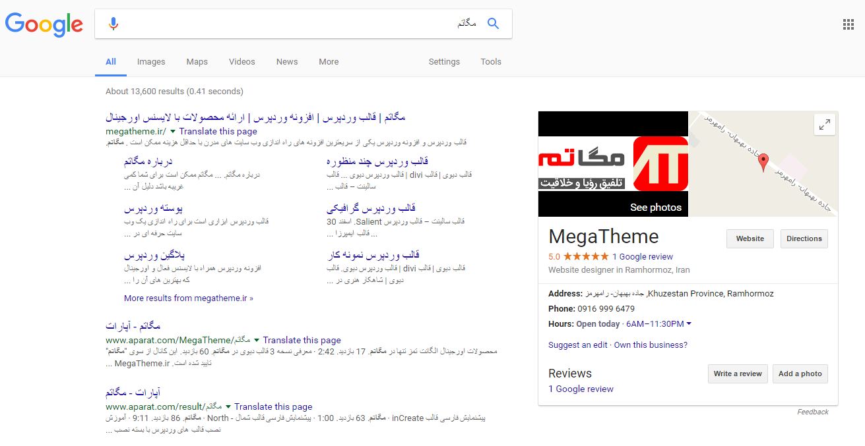Viewport: 865px width, 446px height.
Task: Open the 'پلاگین وردپرس' sitelink
Action: (x=154, y=256)
